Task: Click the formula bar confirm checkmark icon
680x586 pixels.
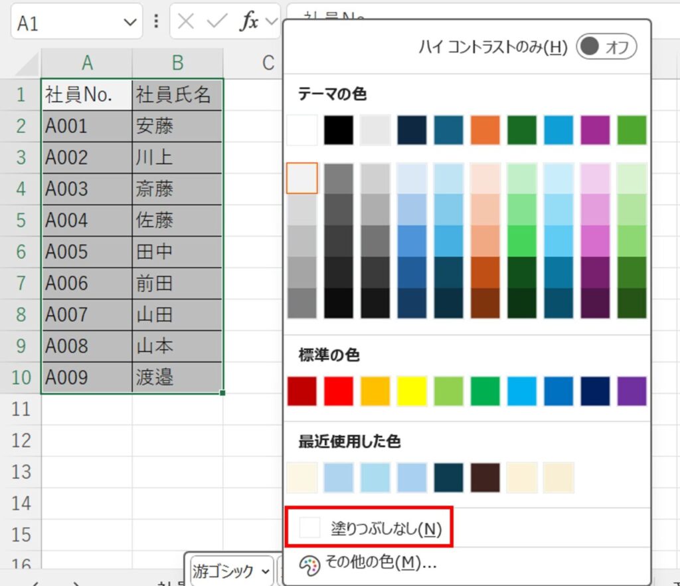Action: 217,21
